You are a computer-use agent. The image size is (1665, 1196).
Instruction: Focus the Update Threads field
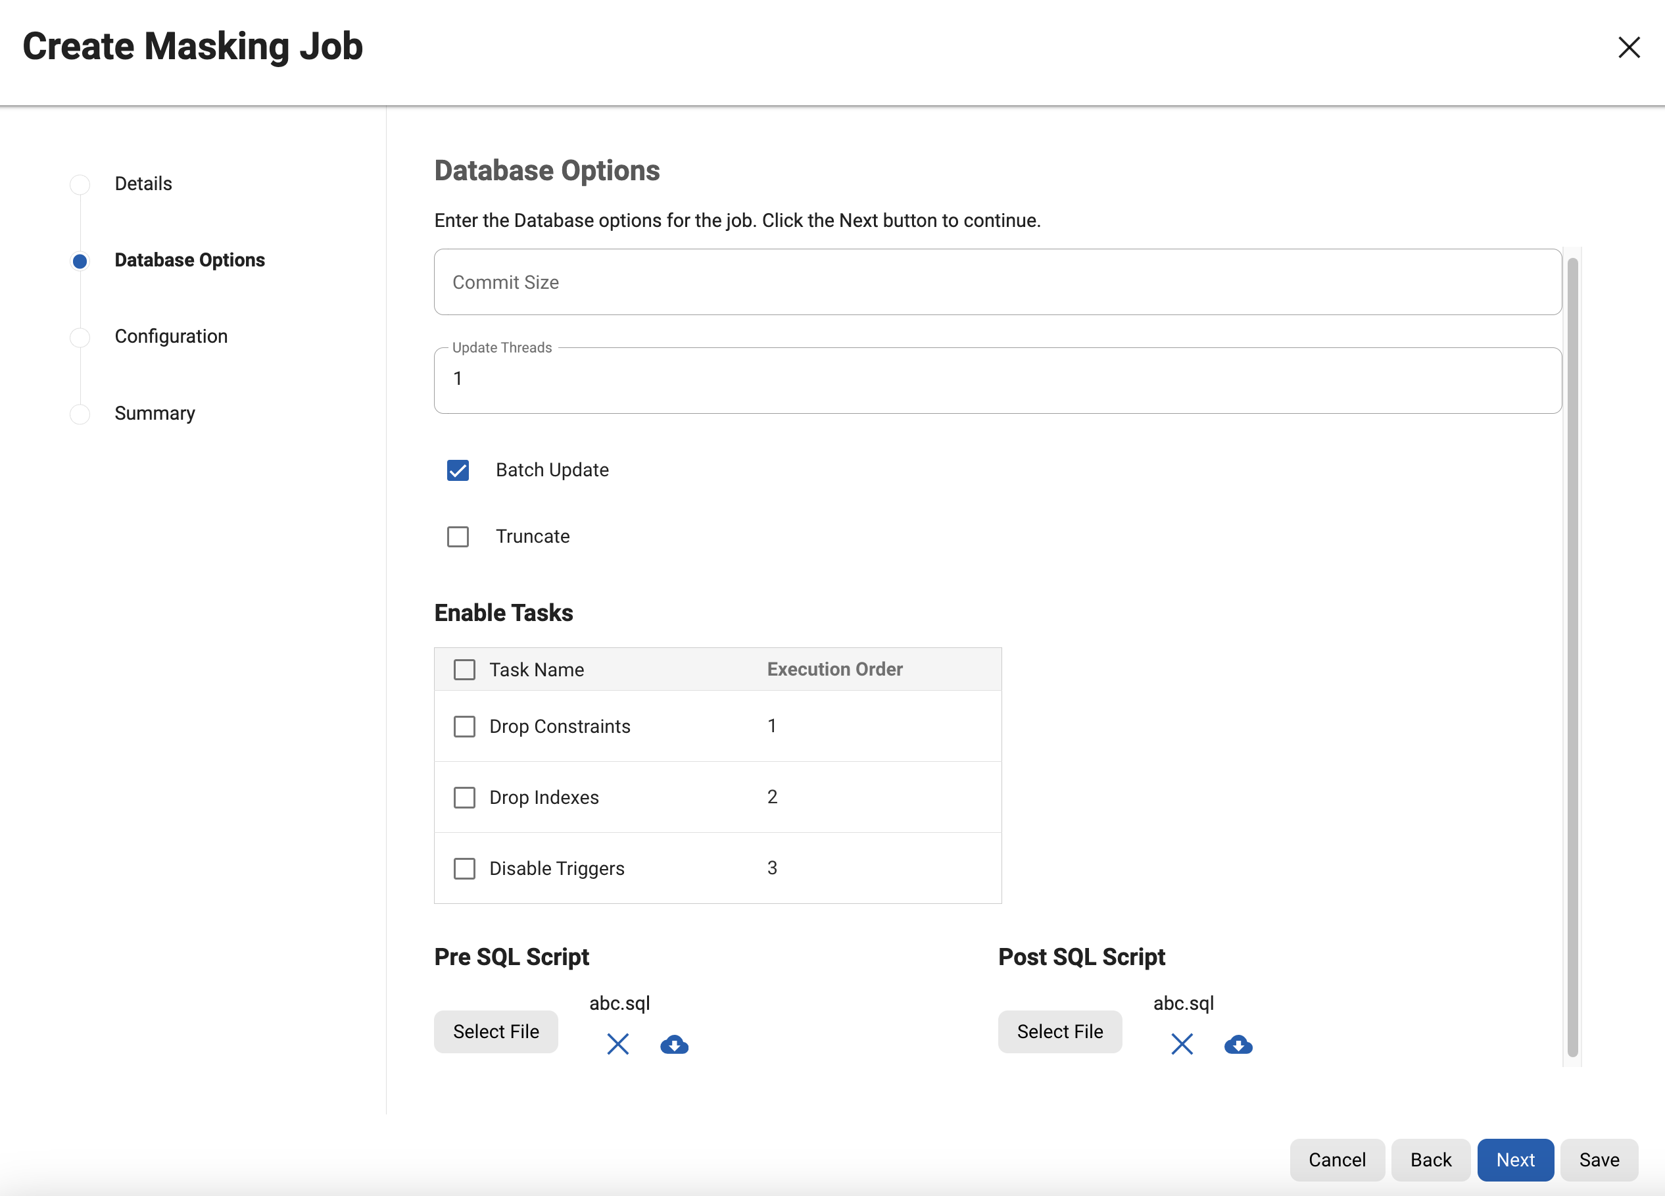coord(997,380)
